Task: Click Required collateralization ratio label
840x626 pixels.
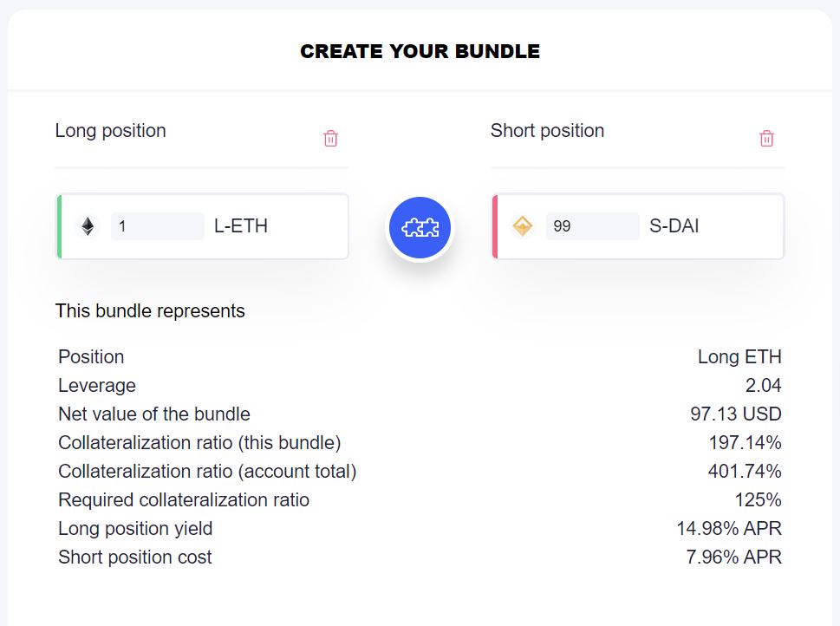Action: [x=184, y=500]
